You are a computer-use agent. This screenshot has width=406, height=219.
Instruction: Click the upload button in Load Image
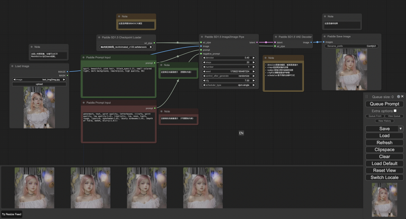(39, 84)
